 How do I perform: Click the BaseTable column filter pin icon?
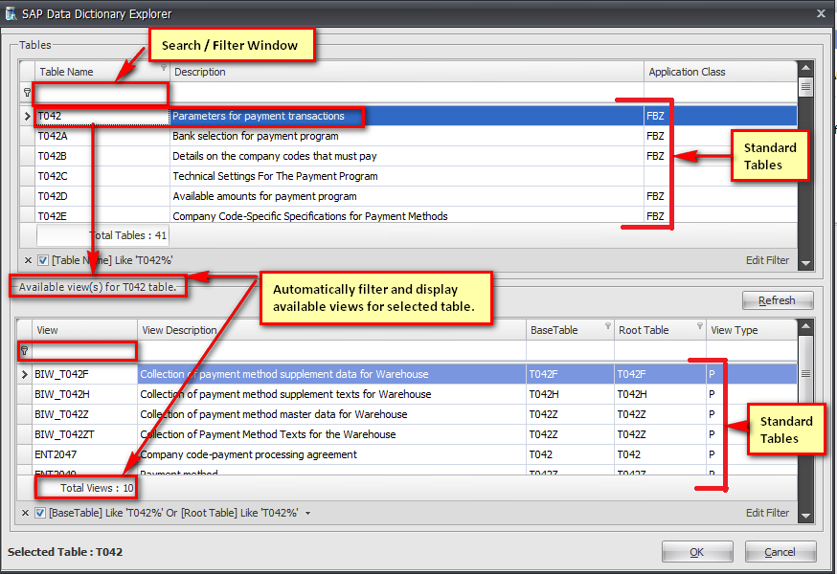(607, 326)
